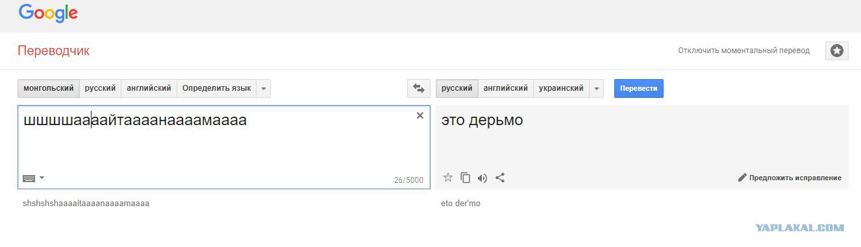Open the on-screen keyboard icon

point(29,178)
